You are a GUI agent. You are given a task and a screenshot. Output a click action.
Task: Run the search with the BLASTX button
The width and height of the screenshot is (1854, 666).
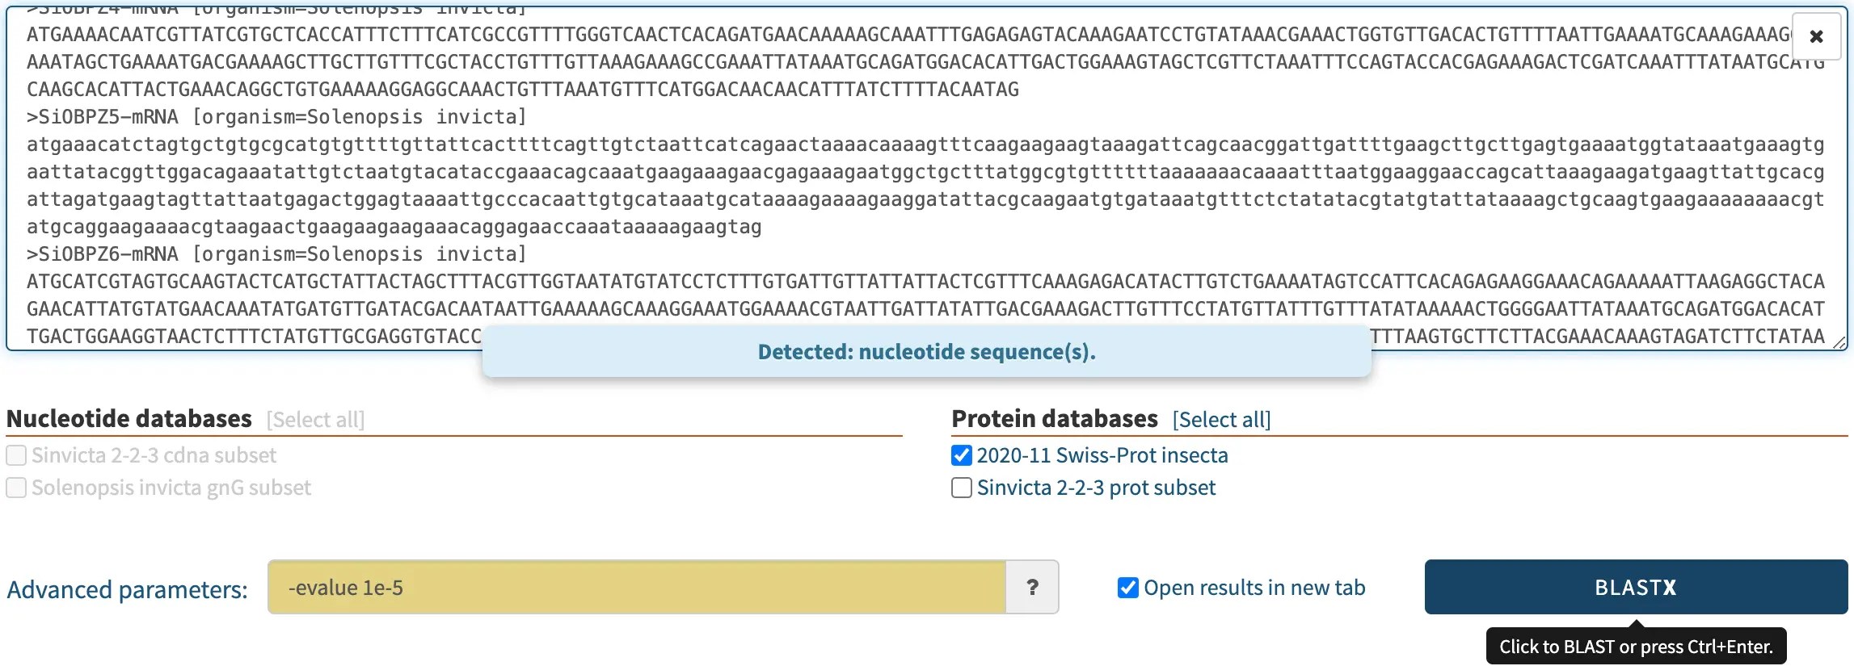1635,588
